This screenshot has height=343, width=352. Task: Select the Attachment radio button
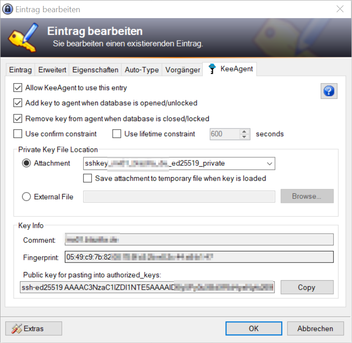coord(27,163)
